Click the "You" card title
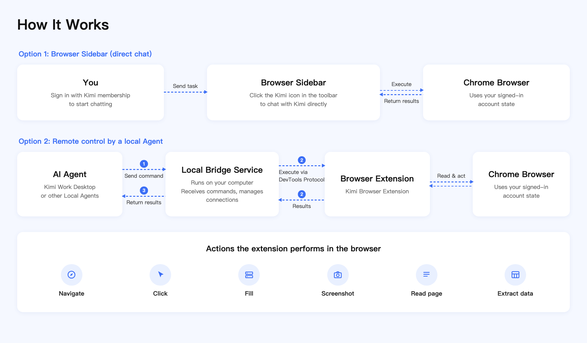This screenshot has width=587, height=343. 91,83
